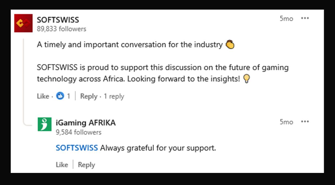
Task: Click the blue thumbs-up reaction icon
Action: (60, 96)
